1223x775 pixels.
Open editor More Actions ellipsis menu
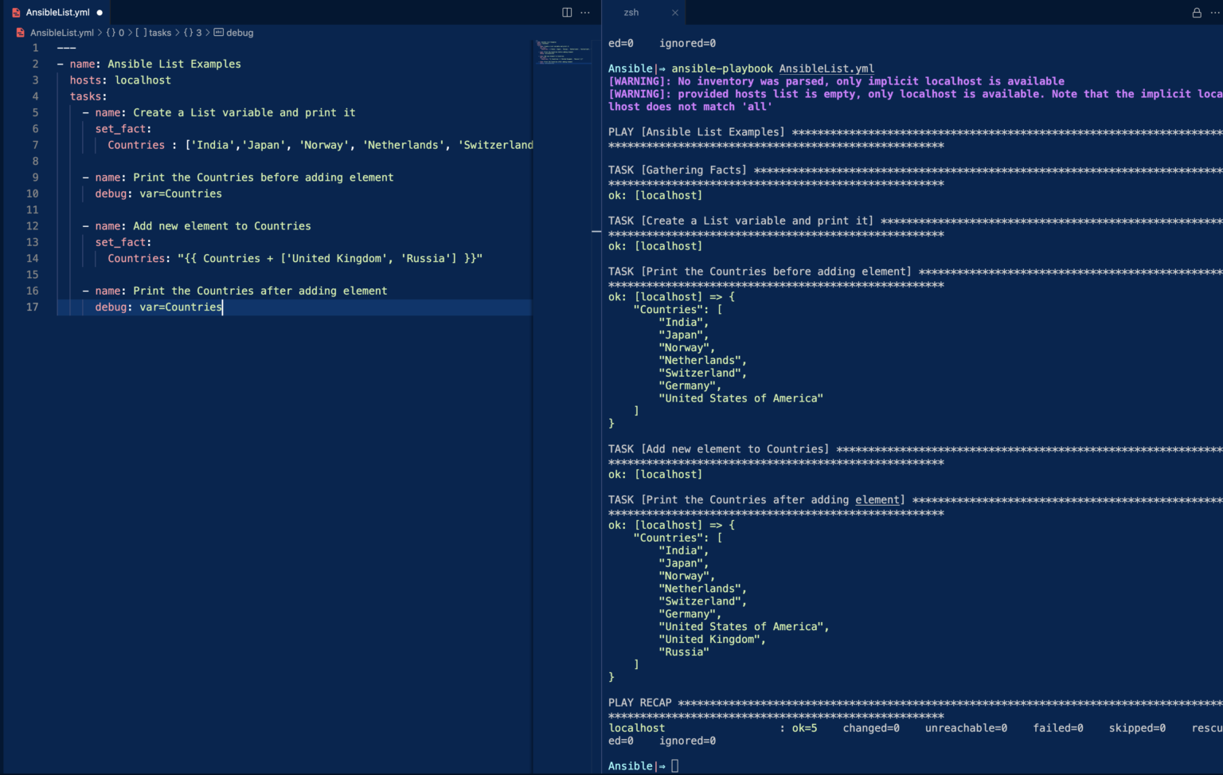[x=585, y=12]
